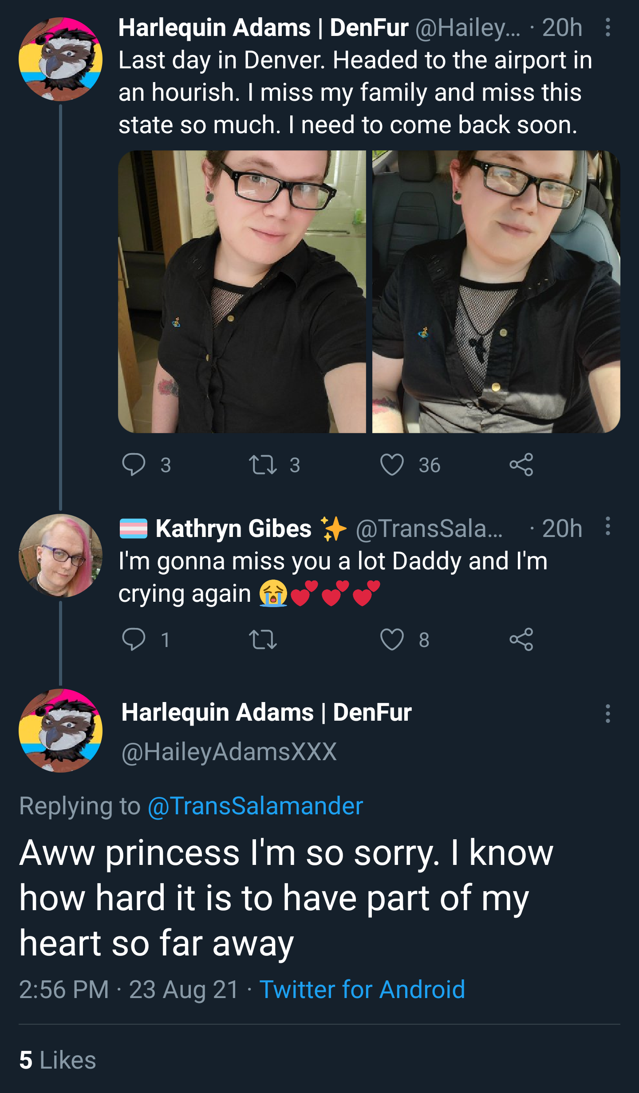This screenshot has height=1093, width=639.
Task: Open more options on Kathryn Gibes' tweet
Action: [x=607, y=526]
